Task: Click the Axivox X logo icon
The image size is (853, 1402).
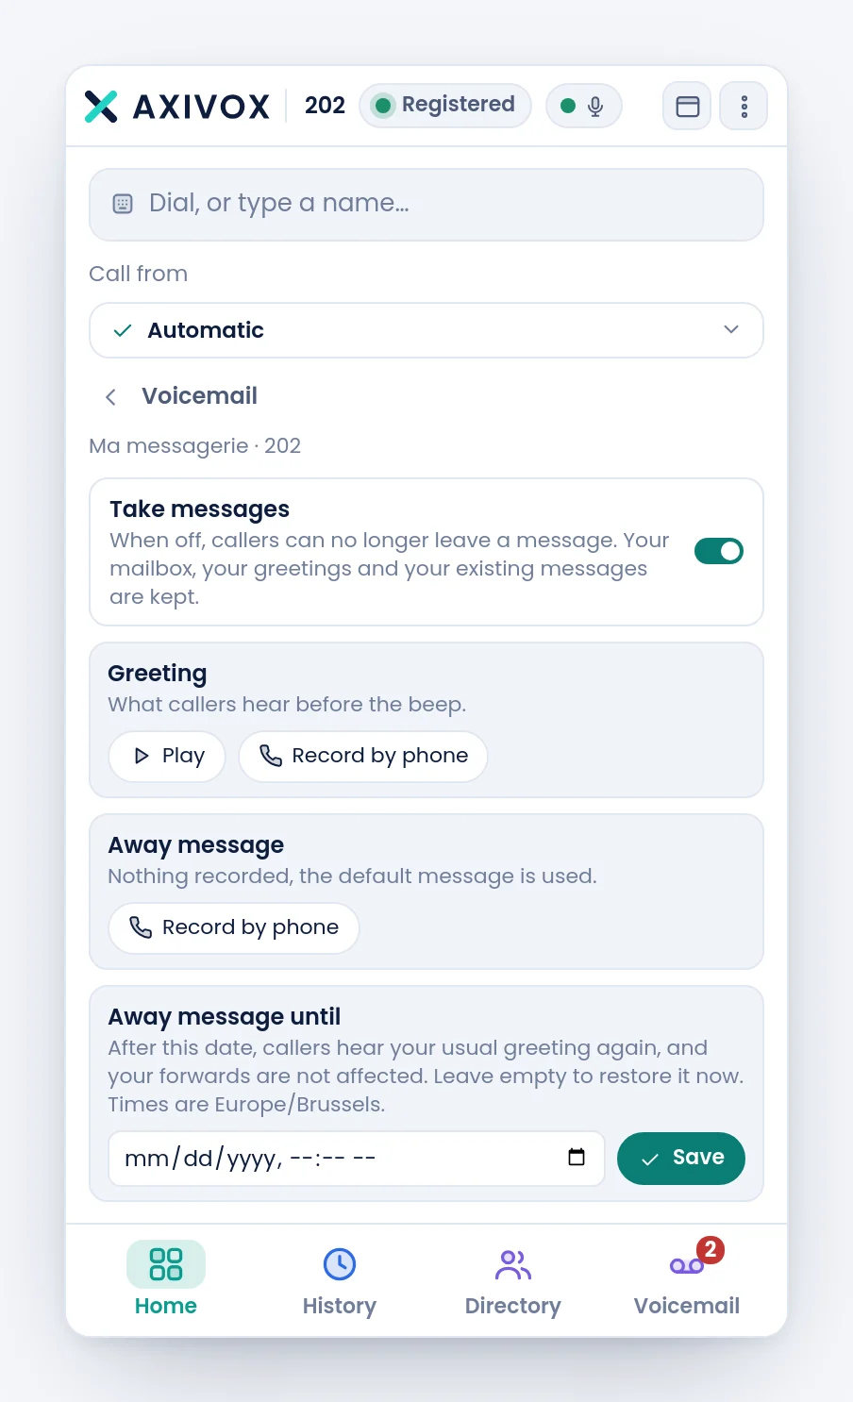Action: [x=101, y=107]
